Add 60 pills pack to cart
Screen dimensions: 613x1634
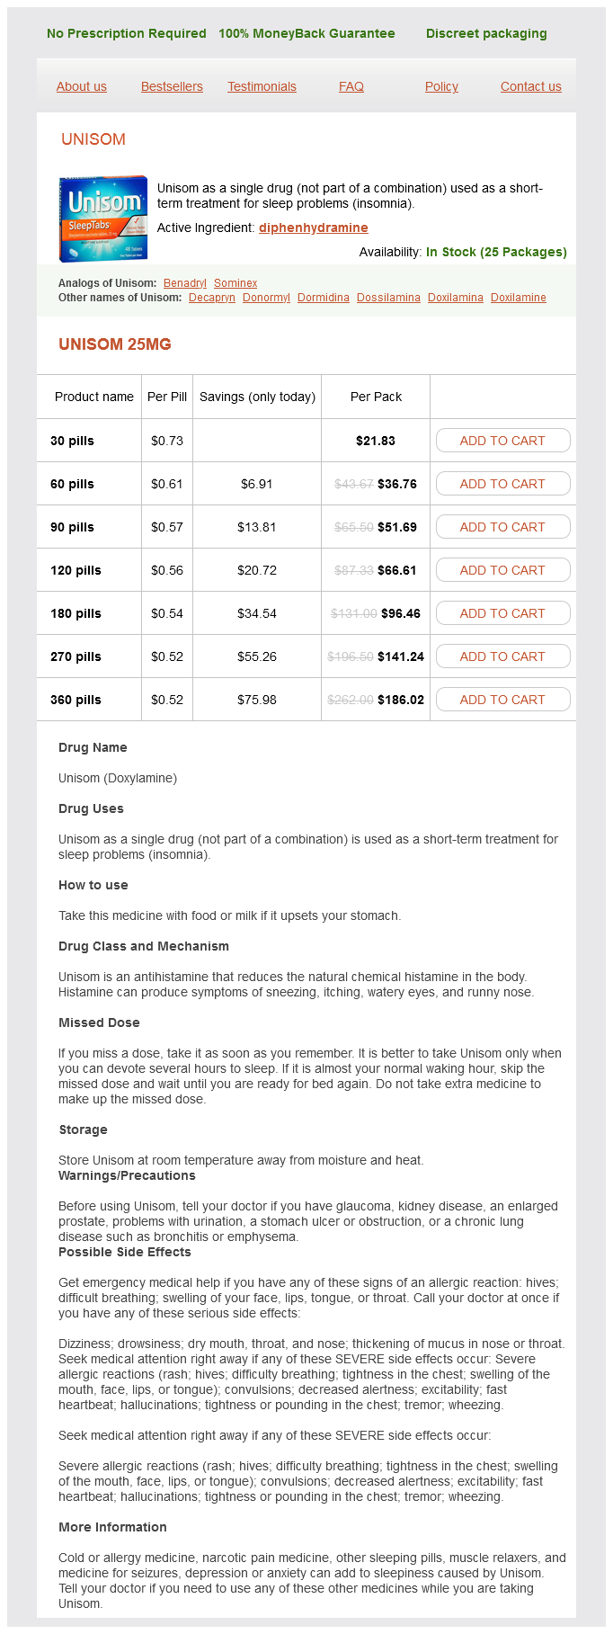[502, 484]
